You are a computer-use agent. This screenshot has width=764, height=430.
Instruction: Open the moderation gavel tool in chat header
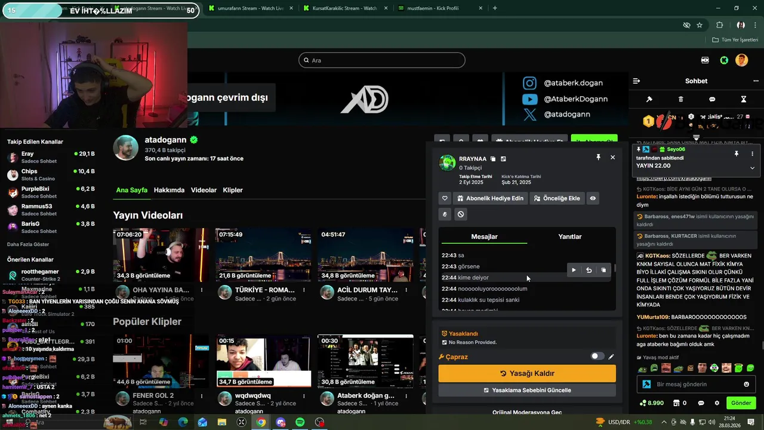(x=649, y=99)
